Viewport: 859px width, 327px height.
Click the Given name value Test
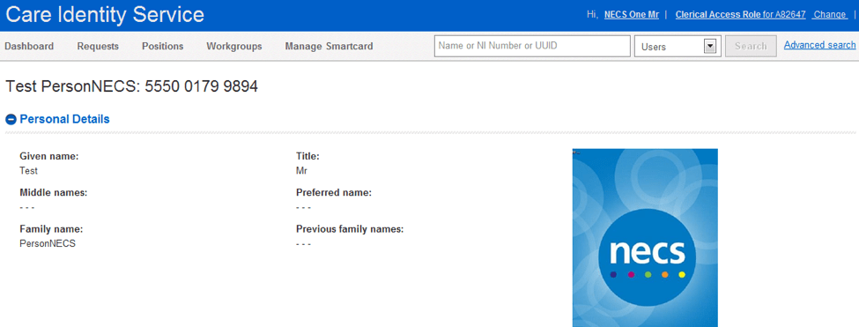coord(28,171)
